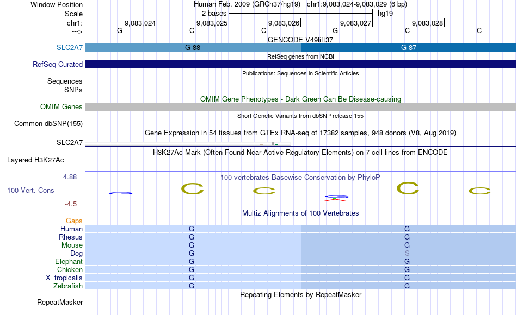Image resolution: width=517 pixels, height=315 pixels.
Task: Click the GENCODE V49lift37 track title
Action: (x=300, y=40)
